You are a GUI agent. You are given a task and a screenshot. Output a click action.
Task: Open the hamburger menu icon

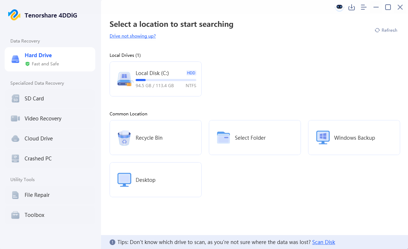[x=364, y=7]
